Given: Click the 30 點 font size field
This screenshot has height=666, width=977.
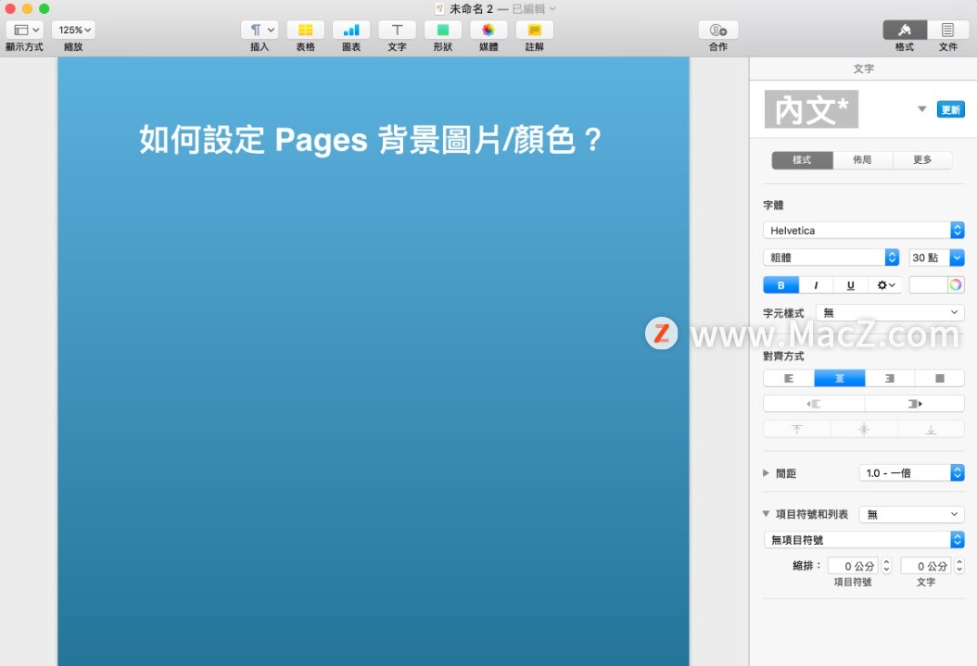Looking at the screenshot, I should [x=929, y=258].
